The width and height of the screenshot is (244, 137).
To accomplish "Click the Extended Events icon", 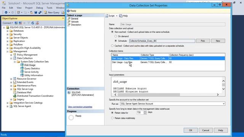I will (x=14, y=82).
